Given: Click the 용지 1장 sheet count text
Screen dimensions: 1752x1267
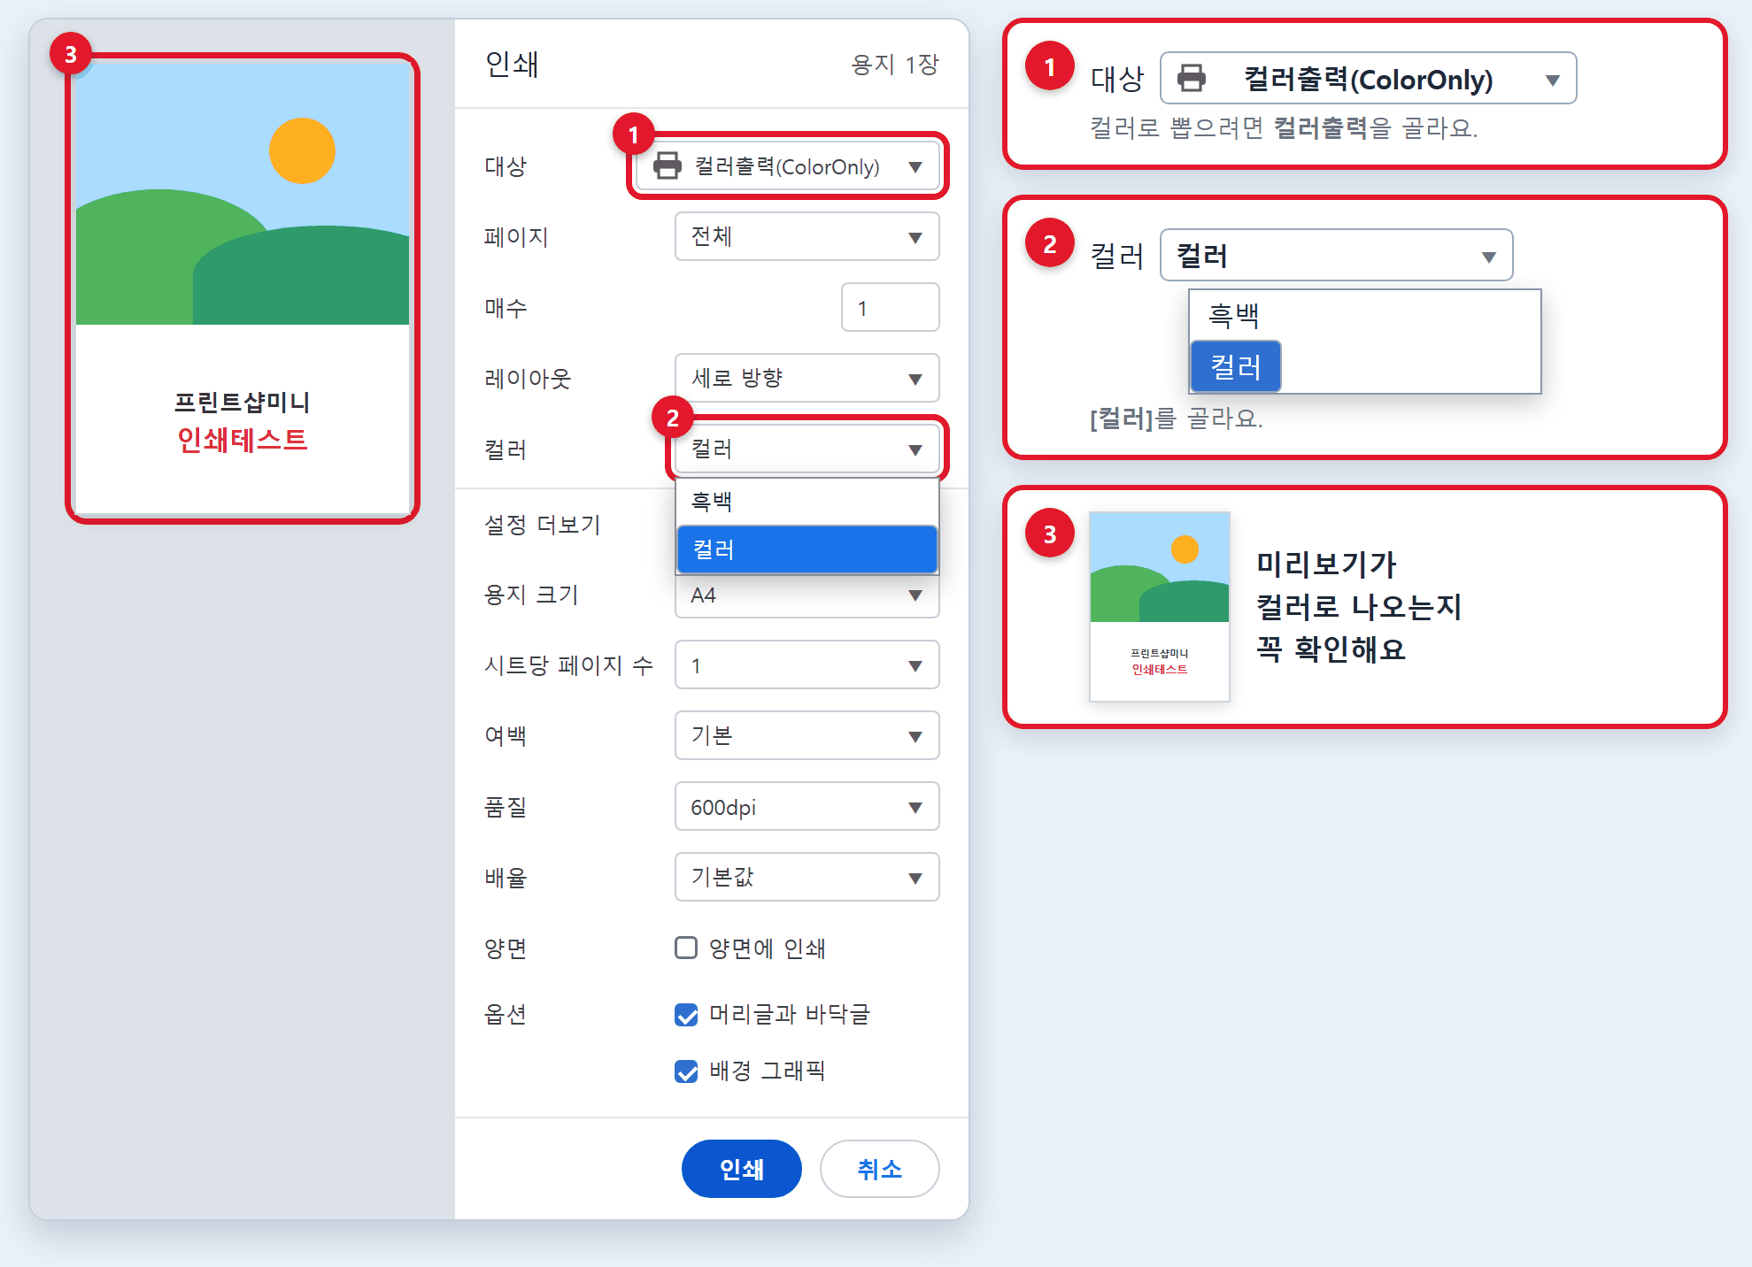Looking at the screenshot, I should click(894, 64).
